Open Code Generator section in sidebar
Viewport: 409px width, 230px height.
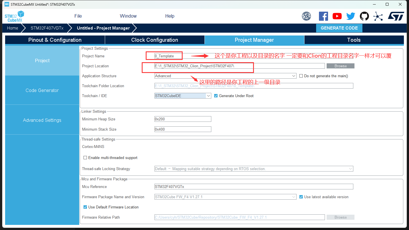click(42, 90)
